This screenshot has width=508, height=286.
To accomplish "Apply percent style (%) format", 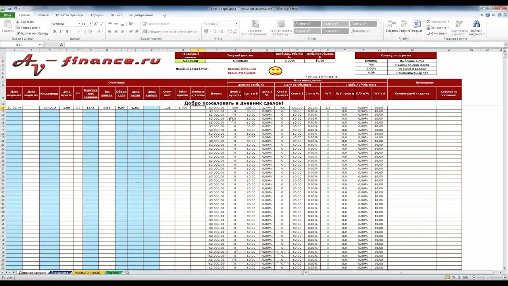I will pyautogui.click(x=215, y=31).
